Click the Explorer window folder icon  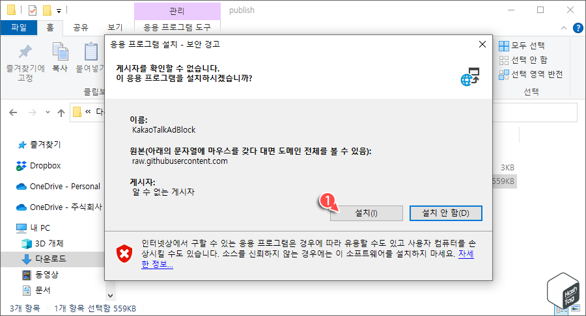point(11,10)
